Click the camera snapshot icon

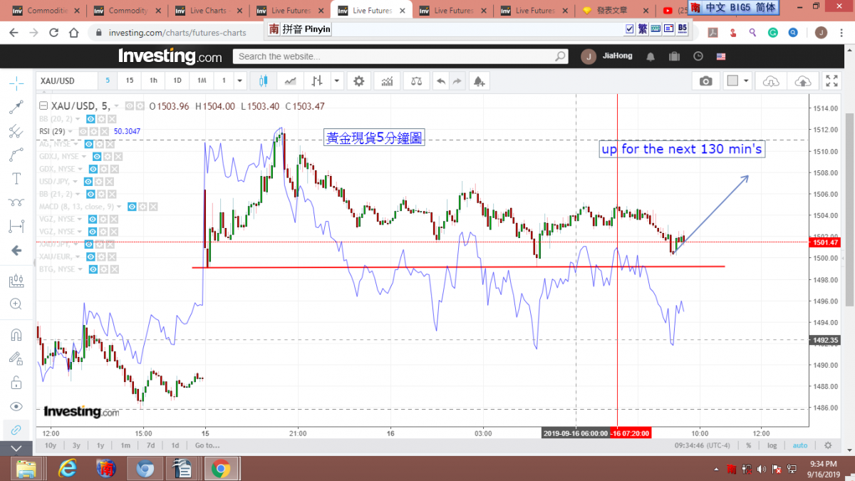pos(705,81)
